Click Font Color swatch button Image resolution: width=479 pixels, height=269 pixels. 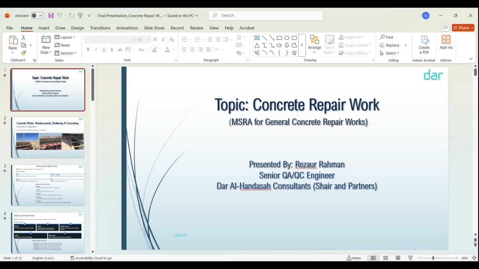pos(167,49)
